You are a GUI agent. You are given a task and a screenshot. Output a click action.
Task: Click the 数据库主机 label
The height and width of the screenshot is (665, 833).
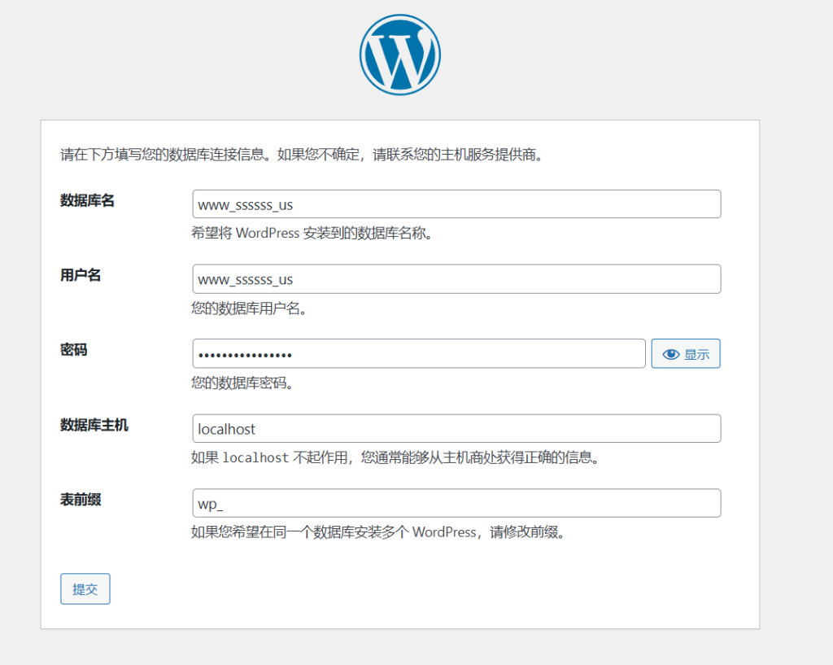(x=94, y=425)
